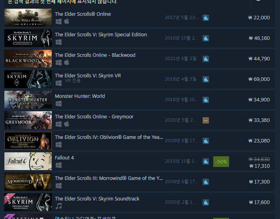Click the Skyrim Soundtrack capsule thumbnail
Image resolution: width=280 pixels, height=219 pixels.
28,202
